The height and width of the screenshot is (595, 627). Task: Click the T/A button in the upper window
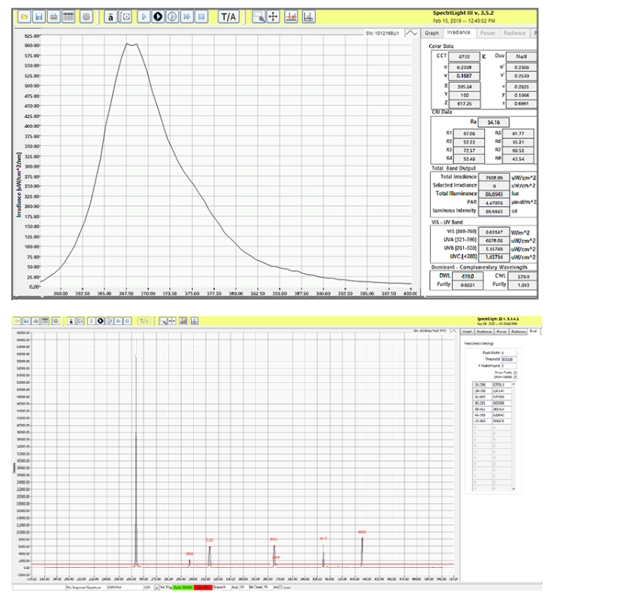[229, 17]
